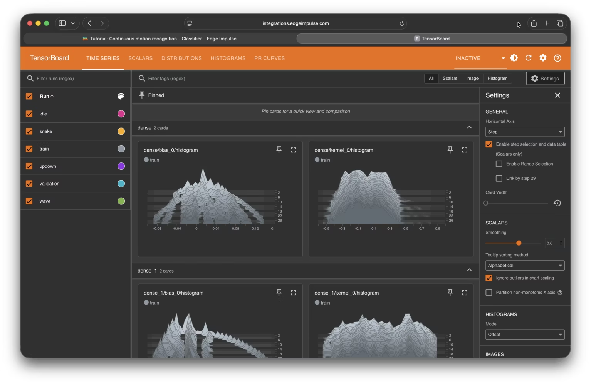This screenshot has width=591, height=385.
Task: Click the Image filter button
Action: point(472,78)
